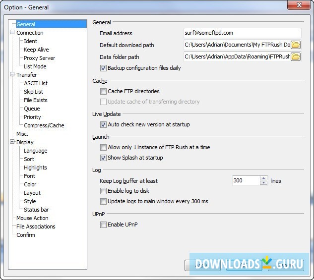This screenshot has width=314, height=280.
Task: Open Skip List settings
Action: click(x=33, y=92)
